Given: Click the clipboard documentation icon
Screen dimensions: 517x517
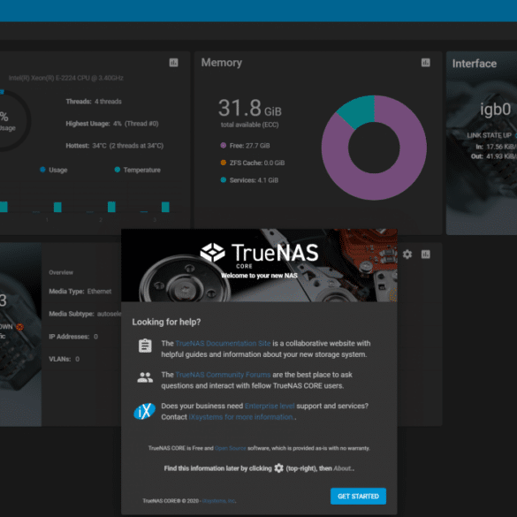Looking at the screenshot, I should pyautogui.click(x=145, y=346).
